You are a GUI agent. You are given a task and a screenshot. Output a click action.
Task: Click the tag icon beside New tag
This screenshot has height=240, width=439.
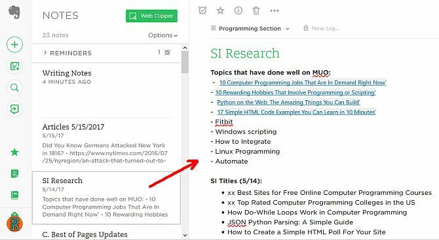(306, 28)
